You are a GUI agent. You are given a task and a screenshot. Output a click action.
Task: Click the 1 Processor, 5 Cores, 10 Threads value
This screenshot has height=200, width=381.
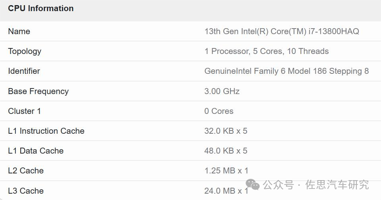click(267, 51)
